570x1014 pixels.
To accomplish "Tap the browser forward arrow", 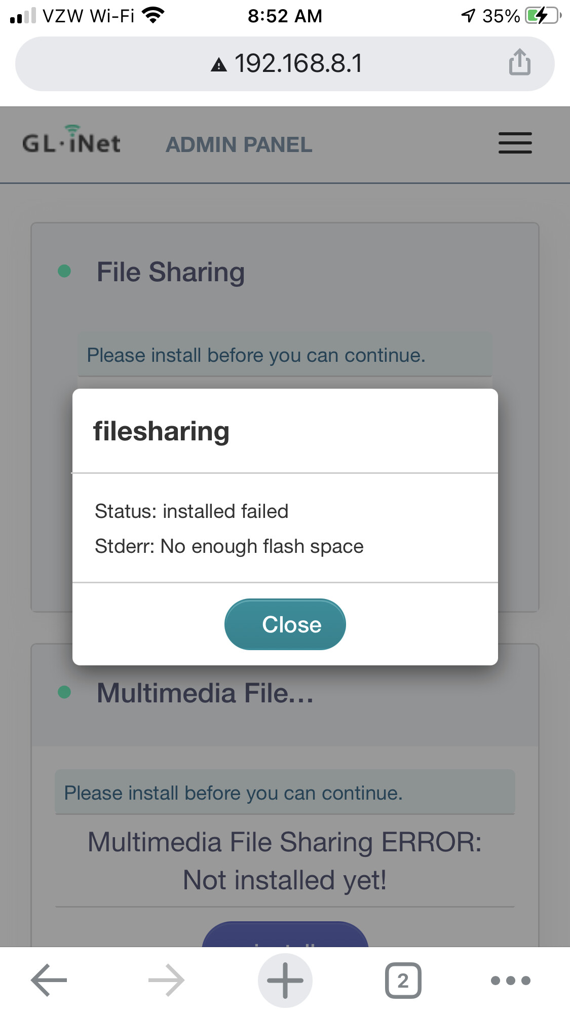I will (166, 980).
